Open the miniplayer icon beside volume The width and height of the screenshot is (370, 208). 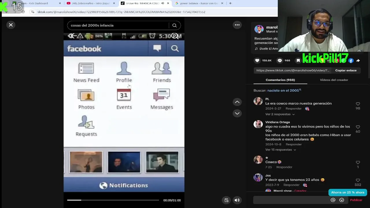tap(227, 200)
